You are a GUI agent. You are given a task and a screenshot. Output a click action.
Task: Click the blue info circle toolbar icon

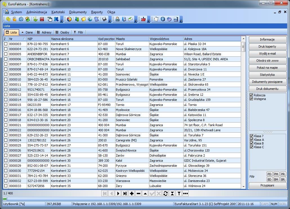pos(163,19)
